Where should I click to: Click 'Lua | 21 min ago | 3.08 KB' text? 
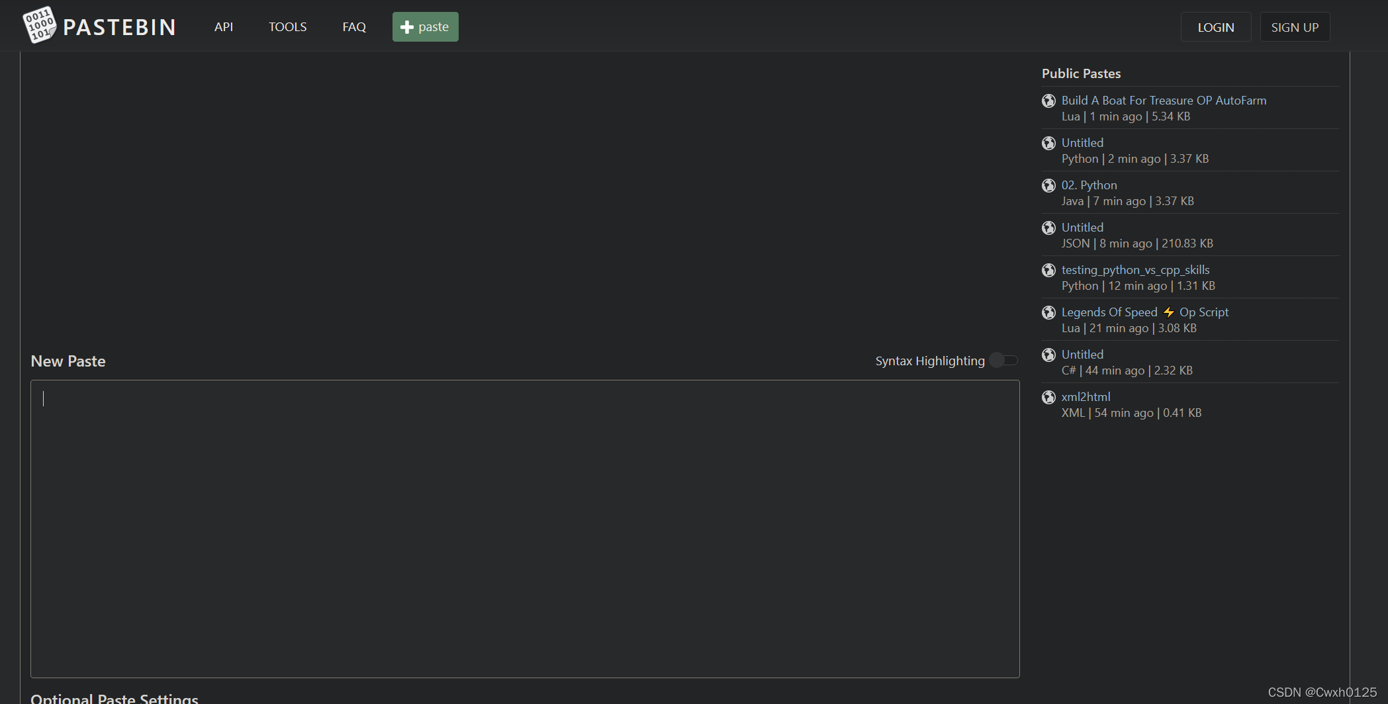[x=1129, y=328]
